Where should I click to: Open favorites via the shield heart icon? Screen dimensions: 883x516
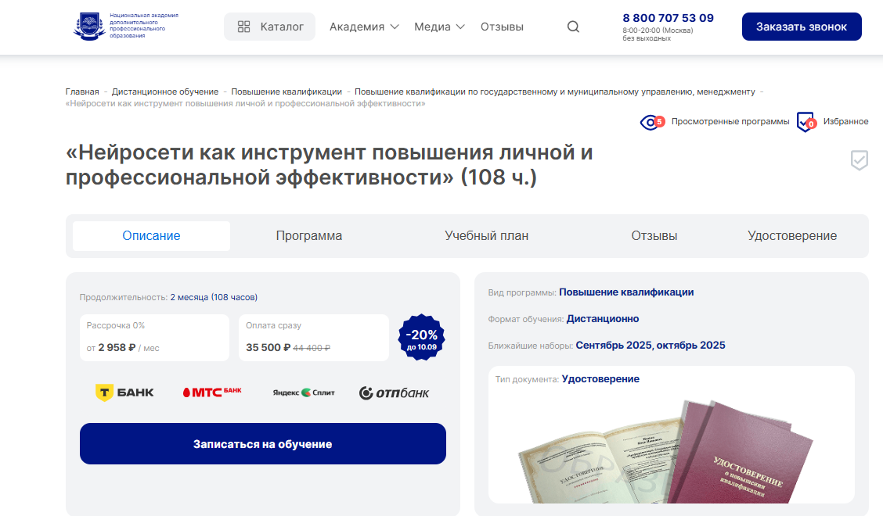click(x=806, y=121)
